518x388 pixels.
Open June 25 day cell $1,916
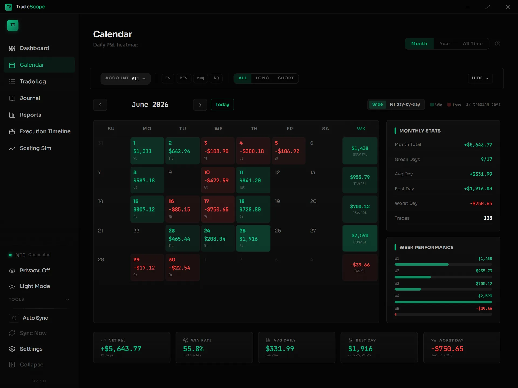253,238
